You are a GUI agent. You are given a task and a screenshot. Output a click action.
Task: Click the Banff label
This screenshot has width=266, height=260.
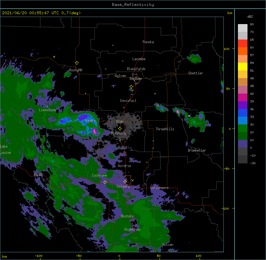click(x=38, y=175)
